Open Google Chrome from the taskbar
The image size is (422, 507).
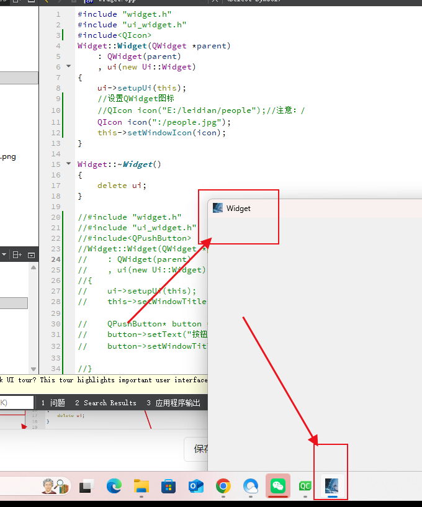point(223,486)
